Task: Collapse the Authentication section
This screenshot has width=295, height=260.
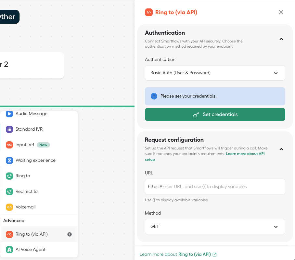Action: tap(281, 39)
